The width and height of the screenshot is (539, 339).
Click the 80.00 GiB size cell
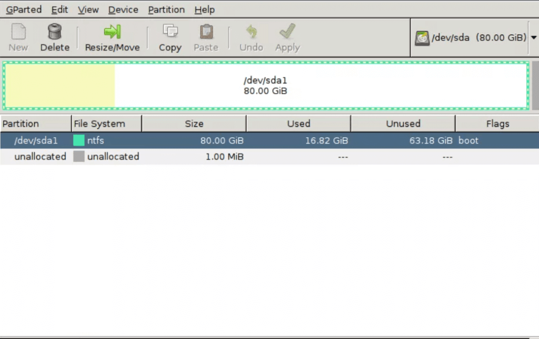tap(222, 140)
